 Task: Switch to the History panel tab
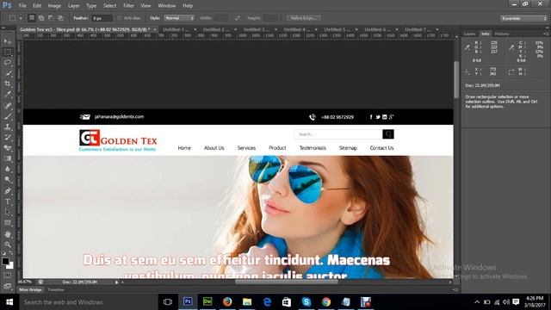(501, 34)
